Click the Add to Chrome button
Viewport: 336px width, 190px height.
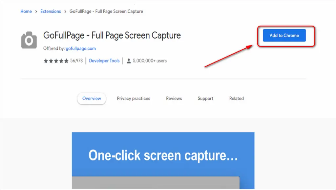pos(284,36)
